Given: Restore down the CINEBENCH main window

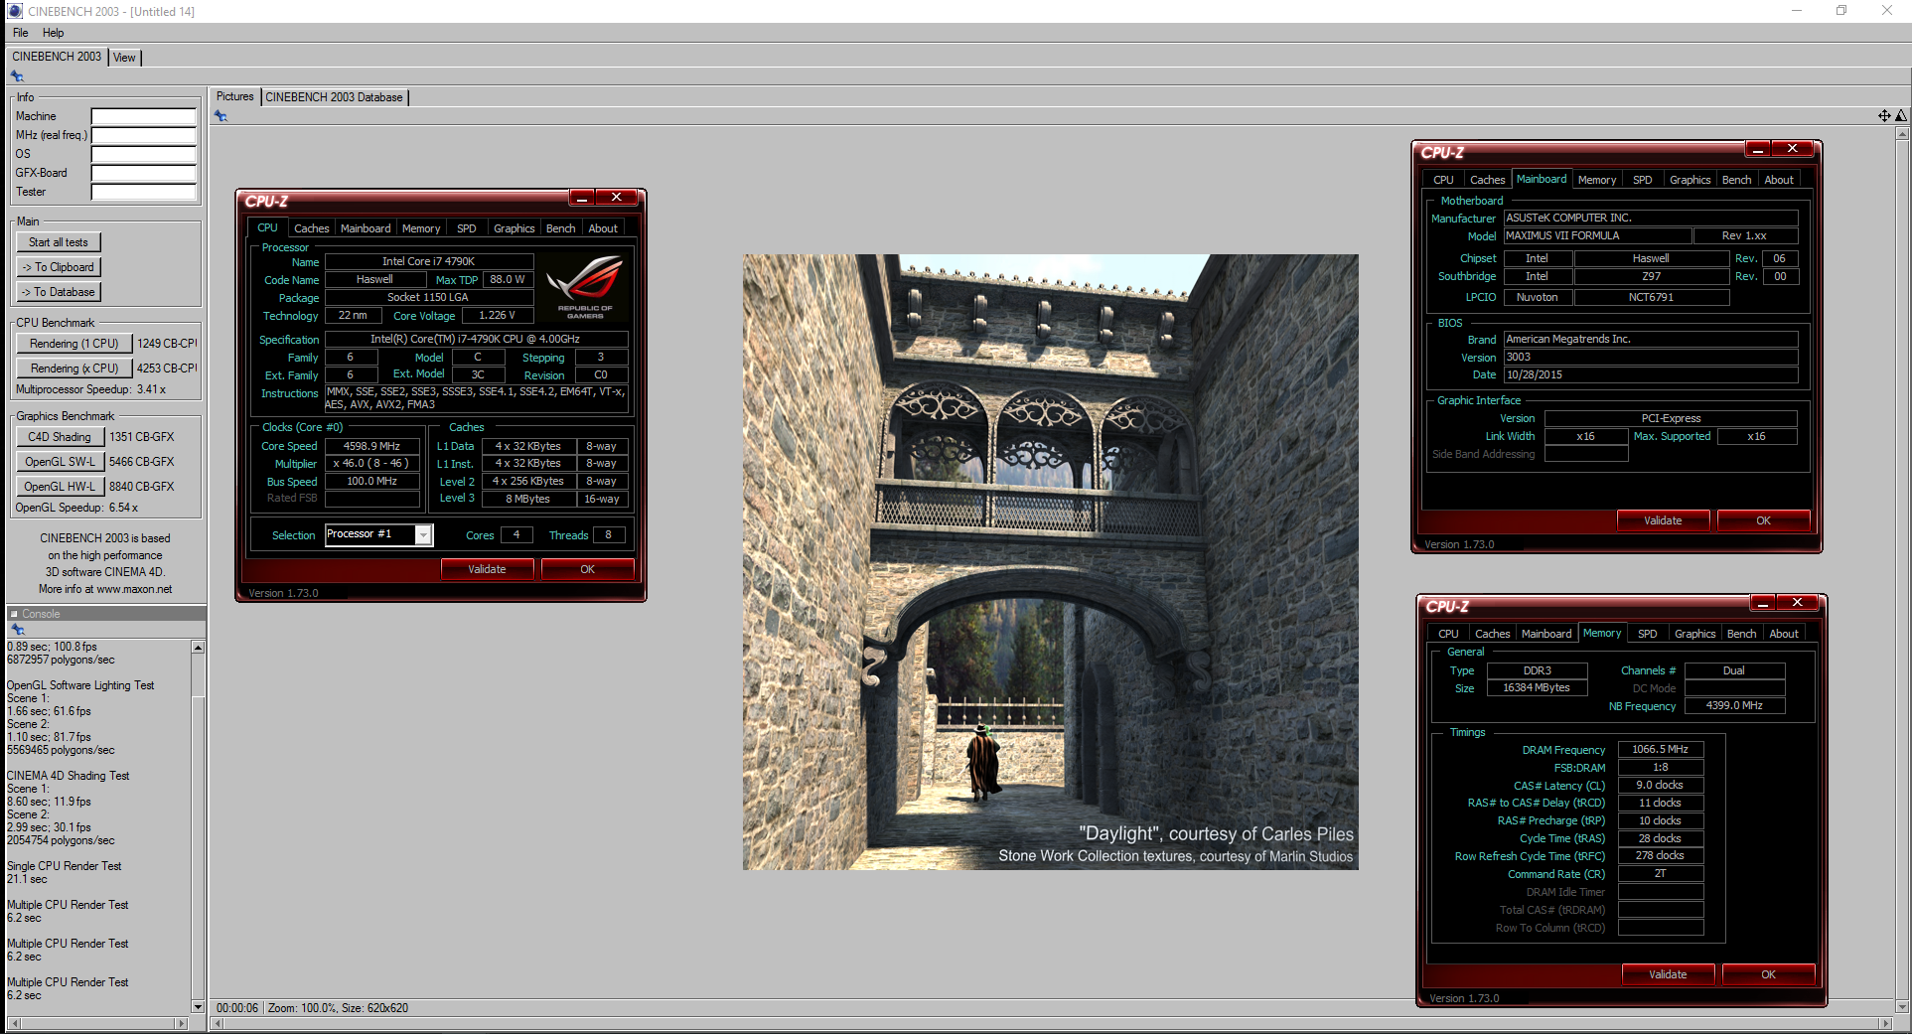Looking at the screenshot, I should click(1841, 11).
